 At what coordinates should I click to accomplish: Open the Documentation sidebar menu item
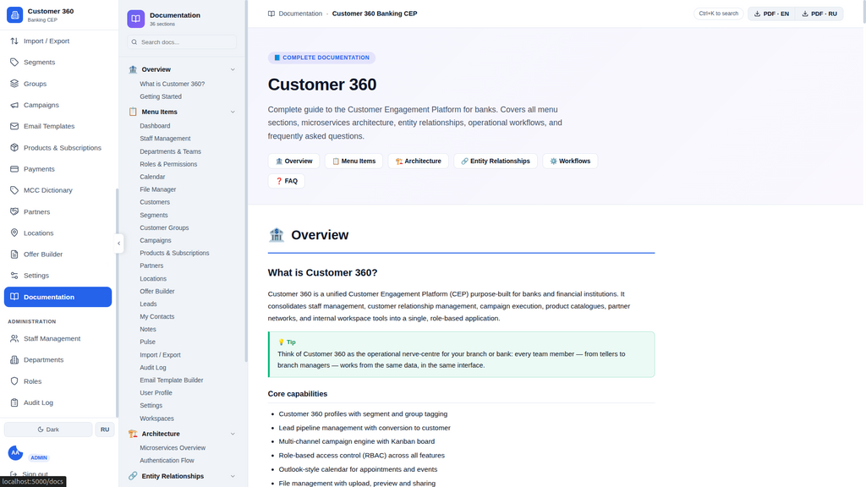click(x=58, y=297)
